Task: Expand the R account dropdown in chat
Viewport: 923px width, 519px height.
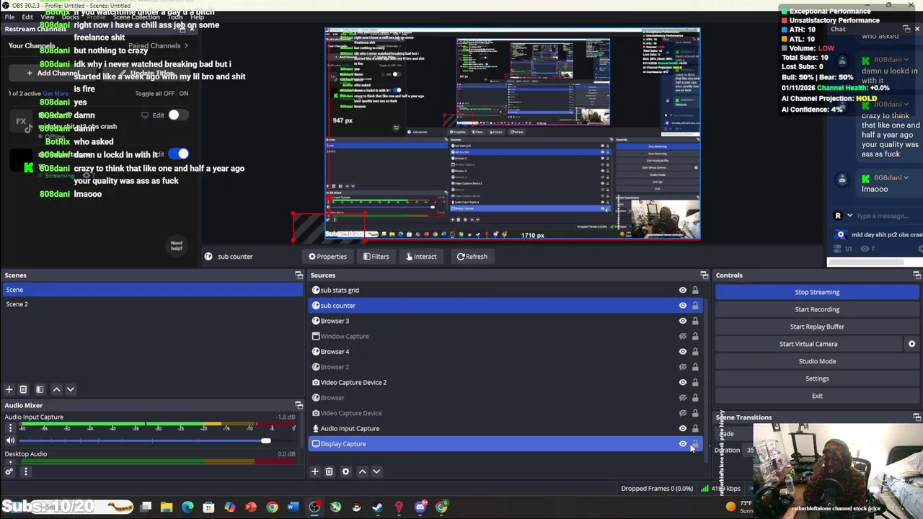Action: pos(849,216)
